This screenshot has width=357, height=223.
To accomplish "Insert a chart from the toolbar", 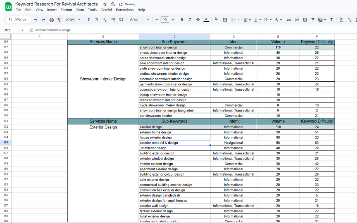I will click(305, 20).
